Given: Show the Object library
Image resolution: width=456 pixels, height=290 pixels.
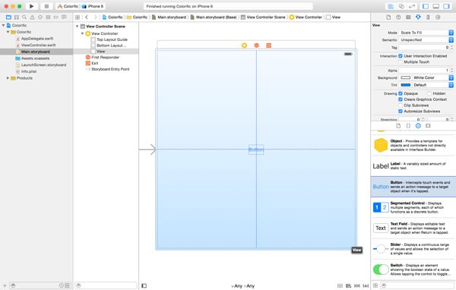Looking at the screenshot, I should coord(418,125).
